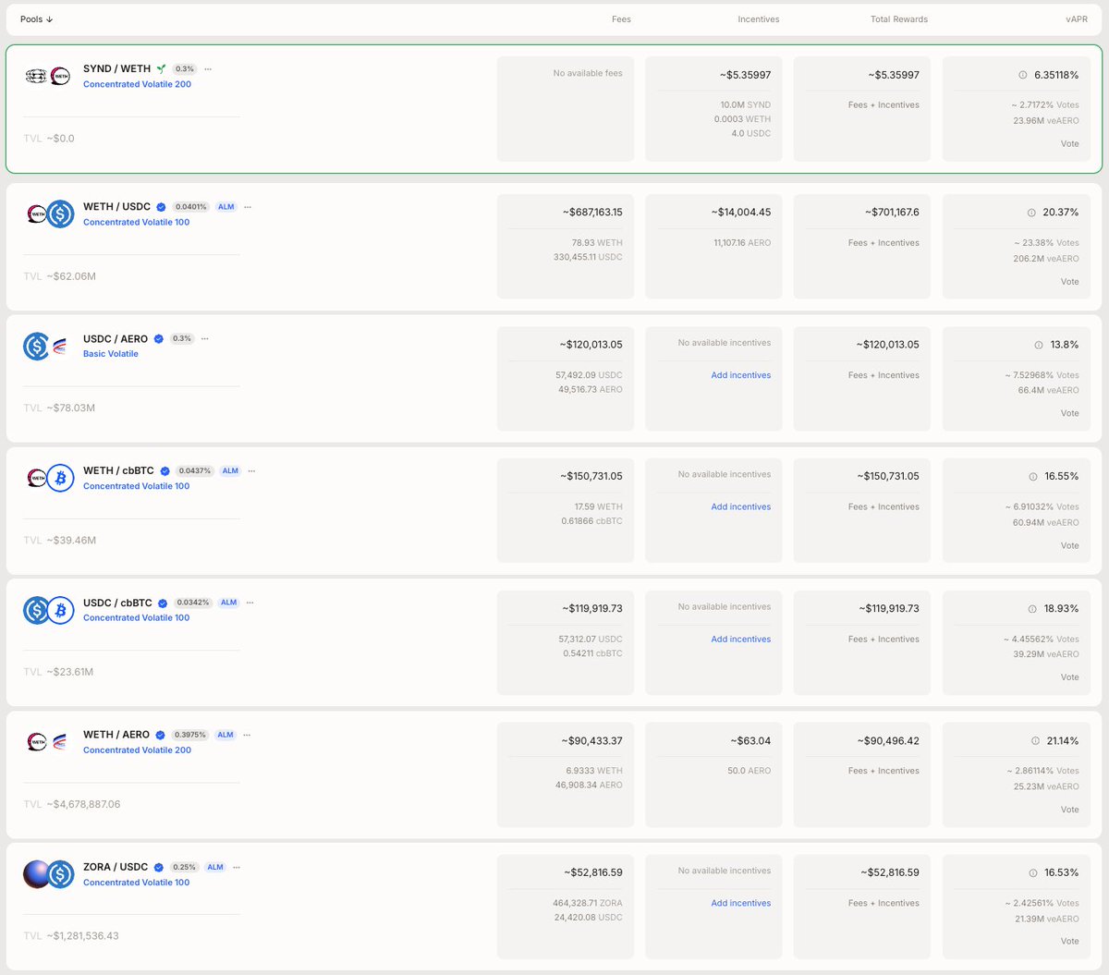1109x975 pixels.
Task: Click the verified badge next to WETH / cbBTC
Action: (x=165, y=471)
